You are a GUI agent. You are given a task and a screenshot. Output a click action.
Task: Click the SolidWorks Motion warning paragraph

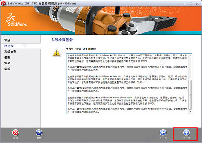[x=127, y=79]
